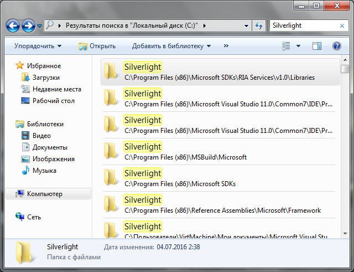
Task: Open Недавние места in favorites
Action: click(57, 89)
